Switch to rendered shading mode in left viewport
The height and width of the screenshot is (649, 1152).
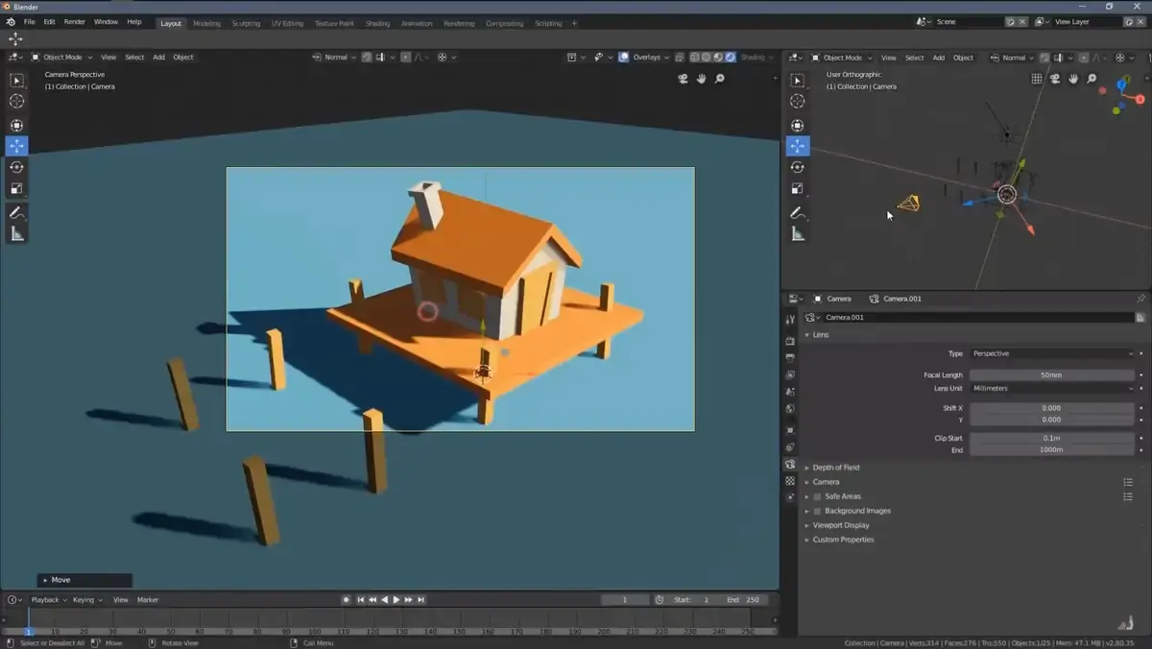point(731,57)
